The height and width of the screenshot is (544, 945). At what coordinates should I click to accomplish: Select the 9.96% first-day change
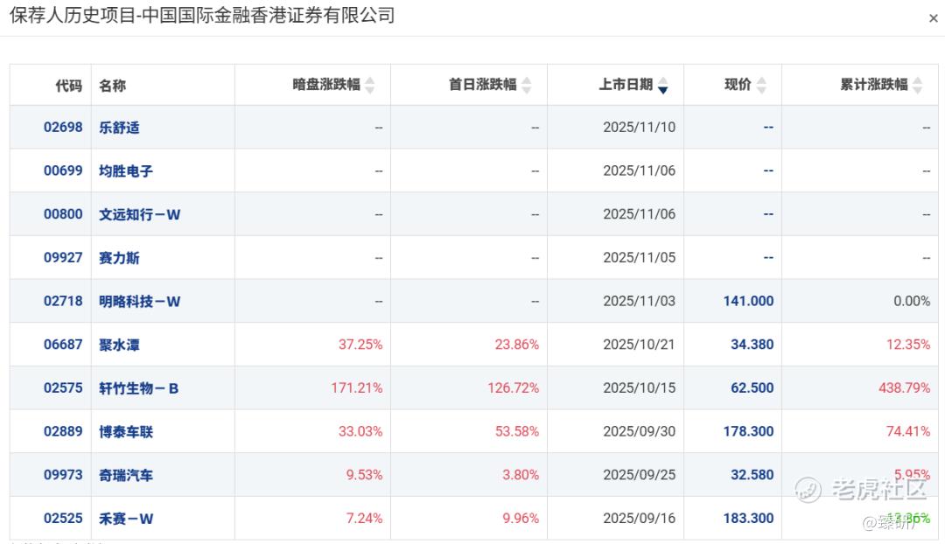click(x=521, y=518)
